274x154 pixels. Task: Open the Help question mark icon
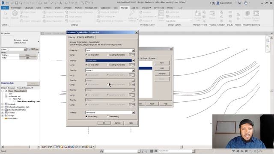[x=246, y=3]
